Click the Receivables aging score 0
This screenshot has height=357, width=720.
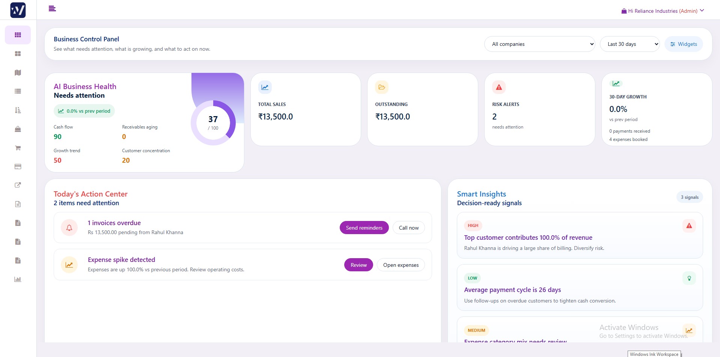124,137
